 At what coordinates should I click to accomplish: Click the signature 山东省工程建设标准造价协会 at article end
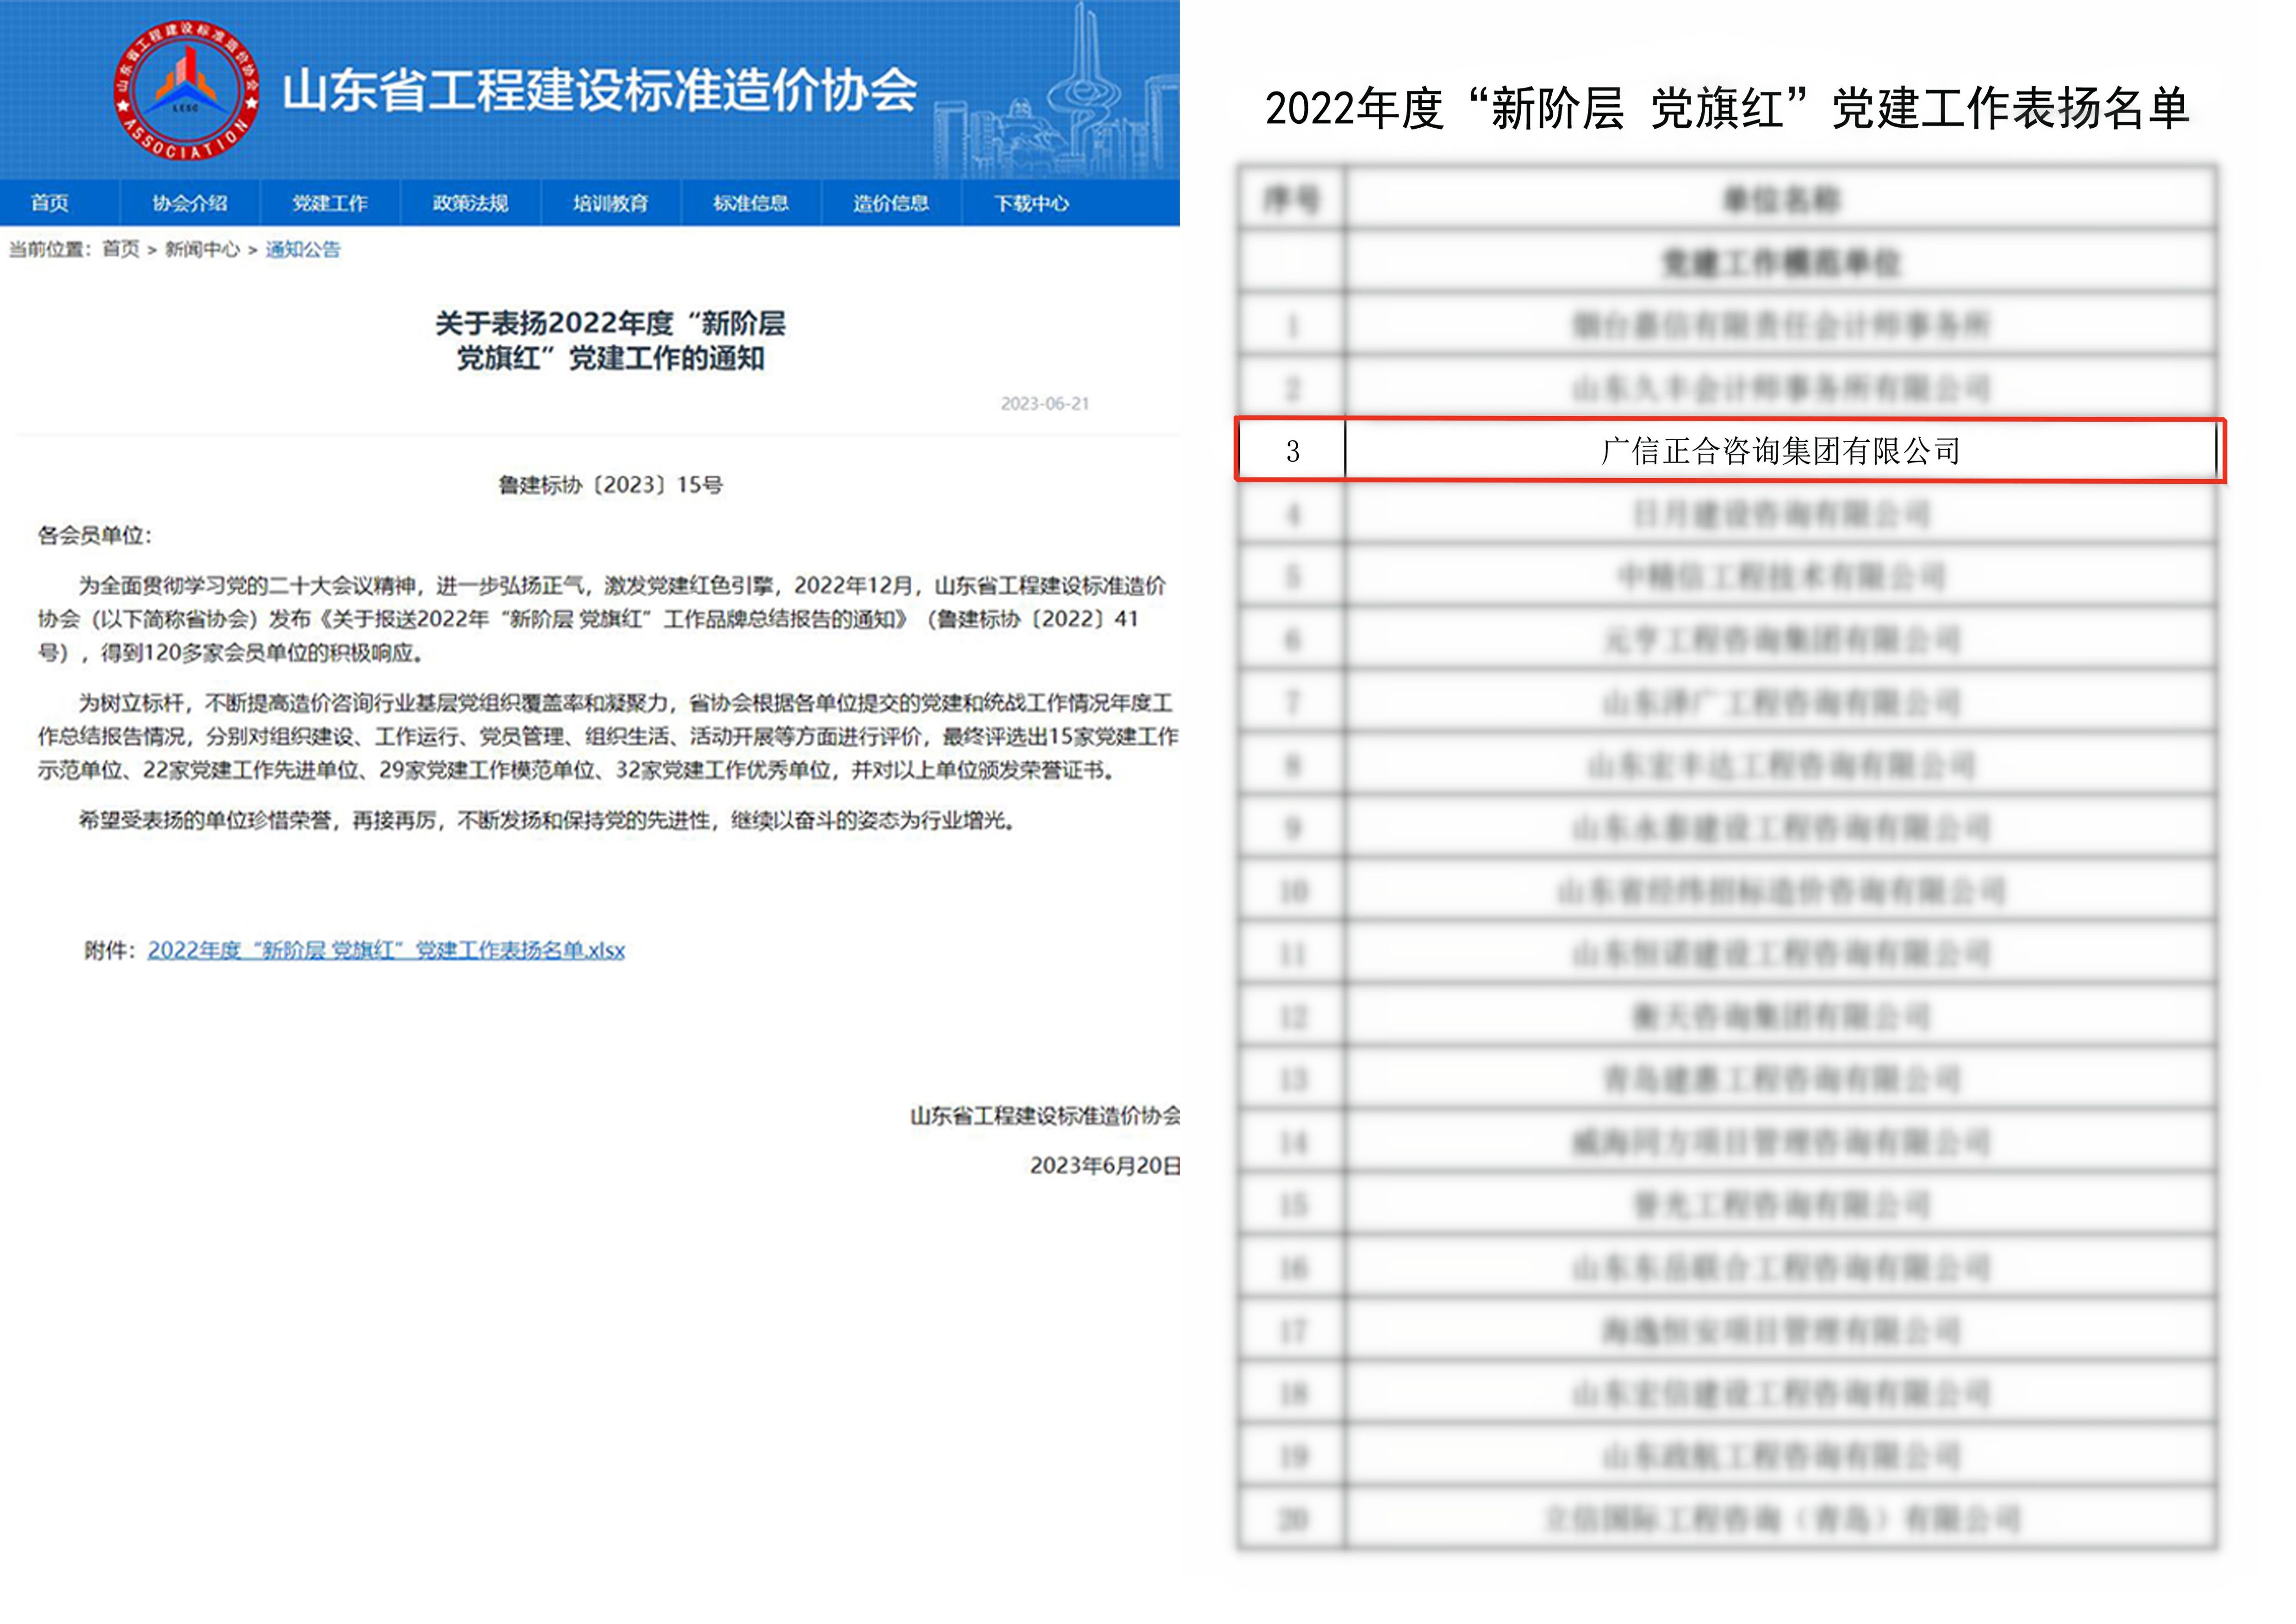pos(1045,1116)
